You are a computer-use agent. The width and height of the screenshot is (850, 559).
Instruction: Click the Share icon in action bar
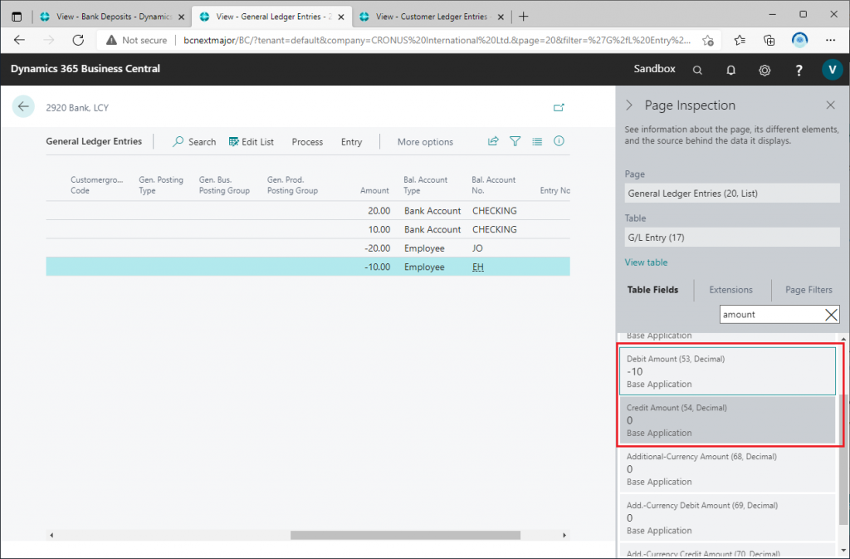pyautogui.click(x=493, y=141)
